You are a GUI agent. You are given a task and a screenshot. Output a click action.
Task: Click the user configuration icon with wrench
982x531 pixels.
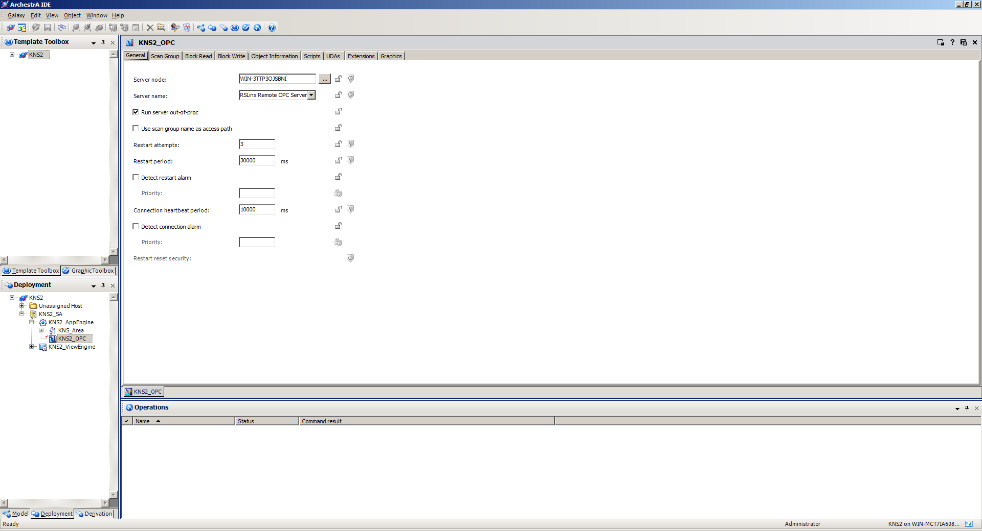click(x=175, y=28)
